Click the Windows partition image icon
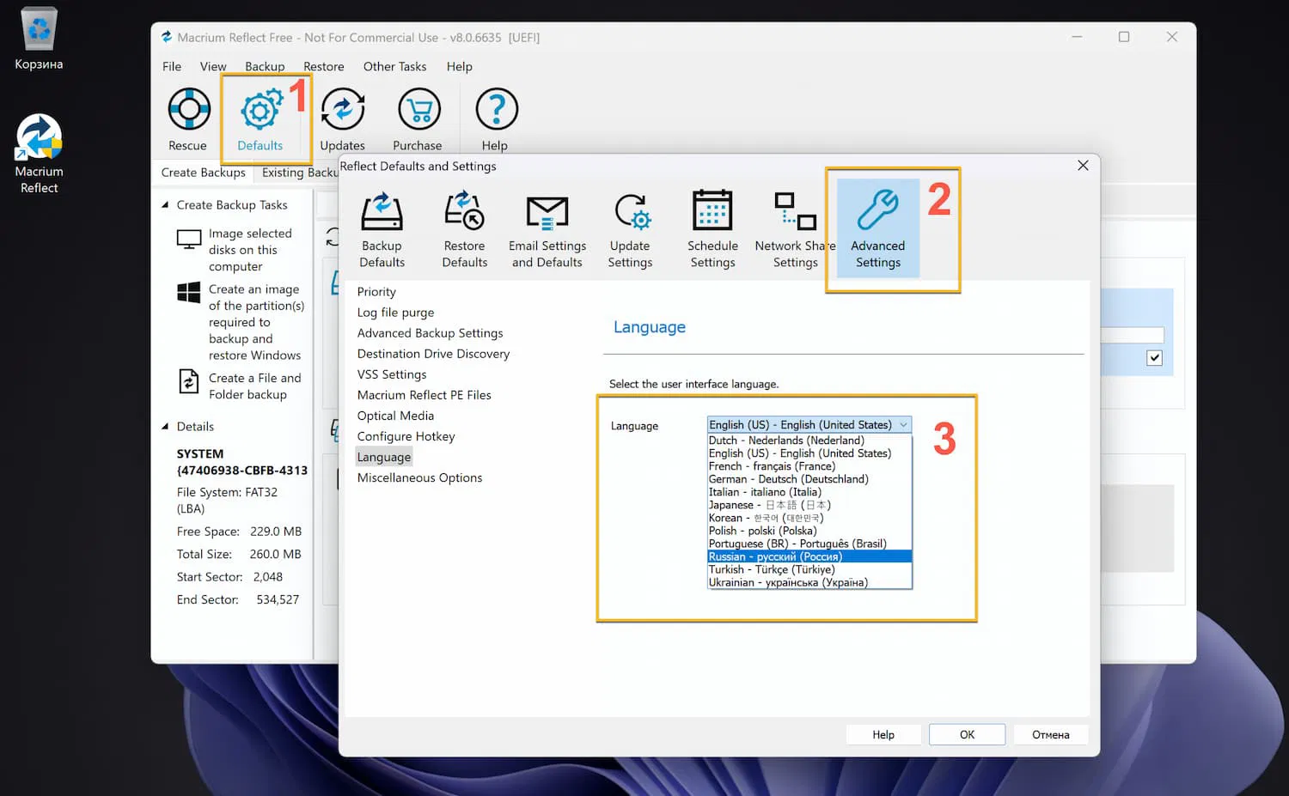Screen dimensions: 1289x796 tap(189, 292)
